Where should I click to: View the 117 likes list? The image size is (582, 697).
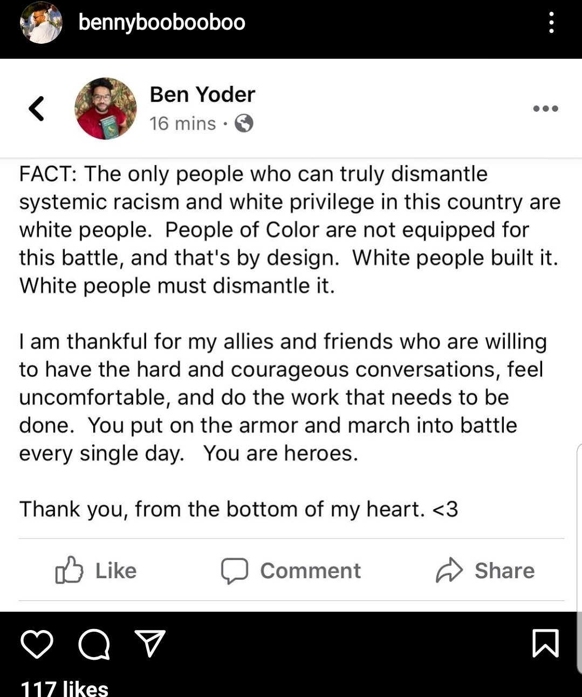[64, 688]
